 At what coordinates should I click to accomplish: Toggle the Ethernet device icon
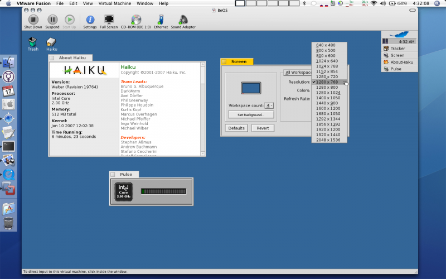(161, 20)
